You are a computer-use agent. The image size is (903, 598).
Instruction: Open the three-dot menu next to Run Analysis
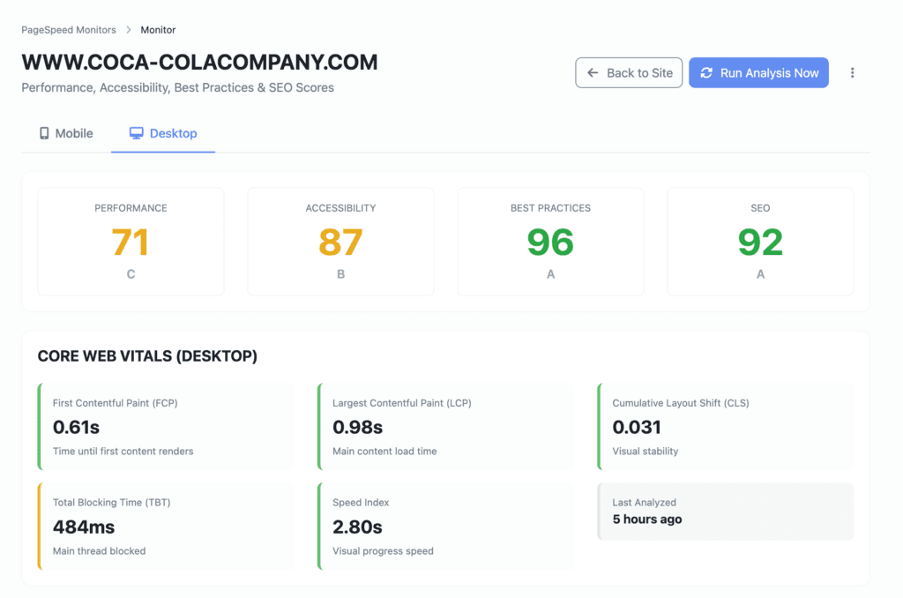point(852,72)
